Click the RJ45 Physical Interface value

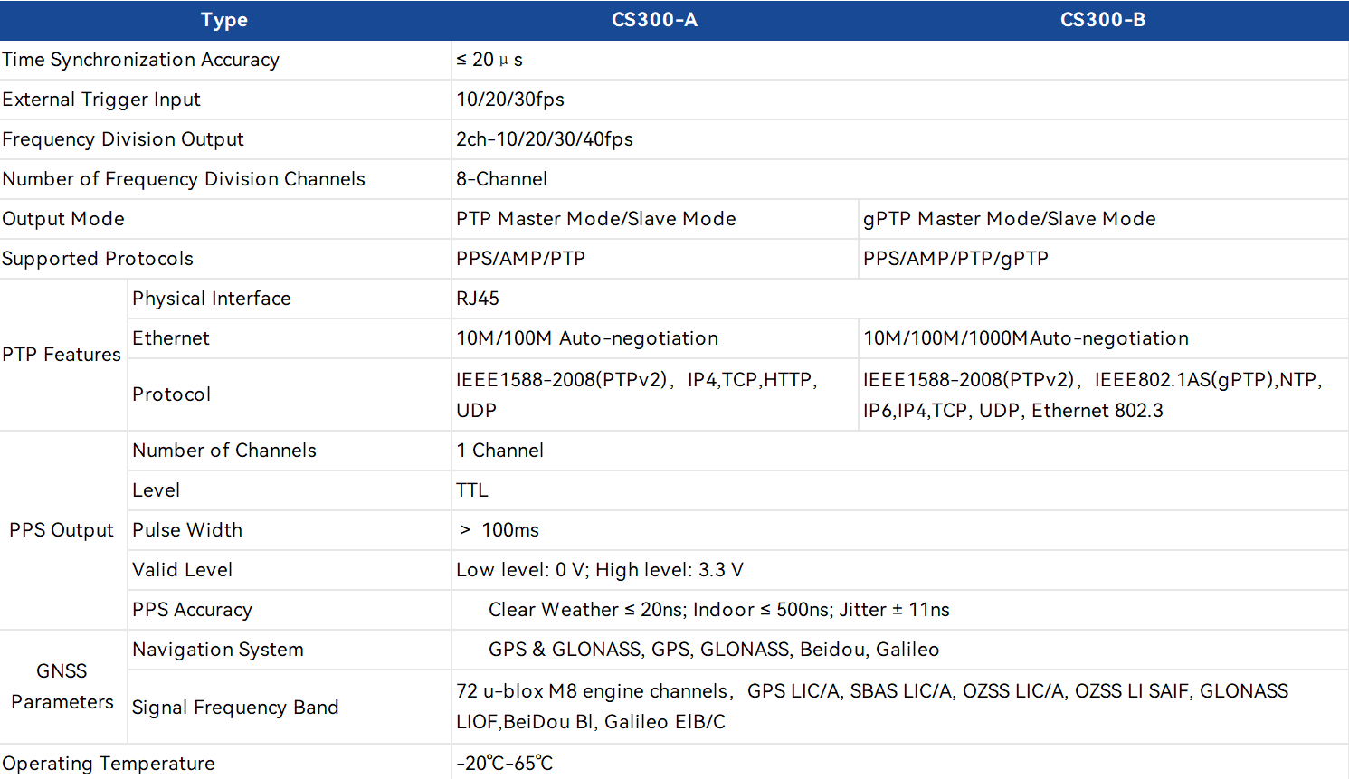pyautogui.click(x=476, y=299)
